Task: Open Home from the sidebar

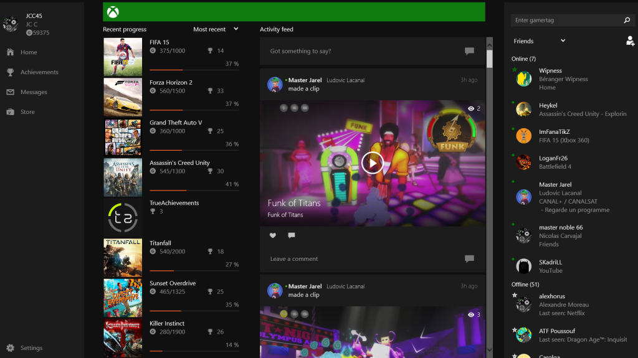Action: (29, 52)
